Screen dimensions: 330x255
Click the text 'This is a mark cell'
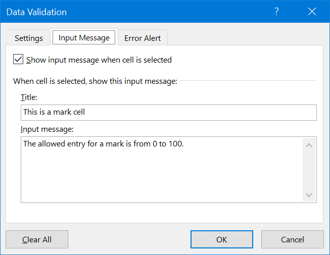pyautogui.click(x=54, y=112)
